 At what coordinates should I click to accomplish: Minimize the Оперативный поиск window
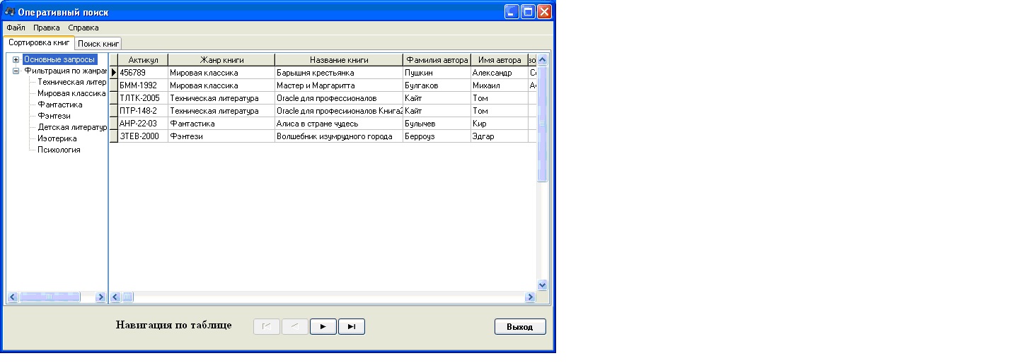[512, 12]
